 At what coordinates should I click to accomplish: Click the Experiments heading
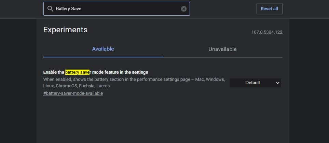[65, 30]
